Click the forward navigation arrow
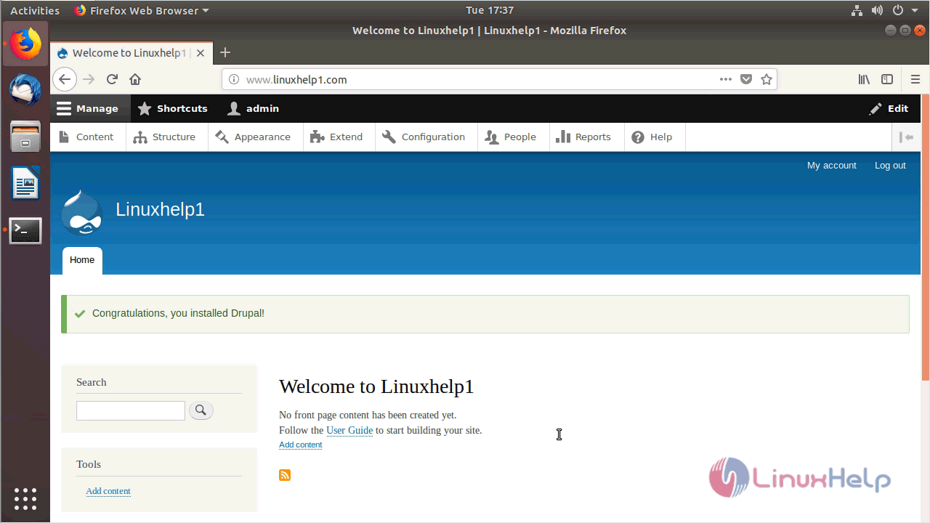Image resolution: width=930 pixels, height=523 pixels. (x=89, y=79)
